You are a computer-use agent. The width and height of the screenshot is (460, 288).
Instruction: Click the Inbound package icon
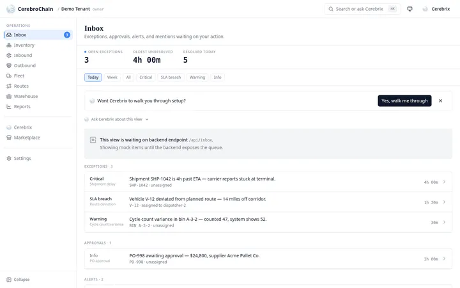click(9, 55)
